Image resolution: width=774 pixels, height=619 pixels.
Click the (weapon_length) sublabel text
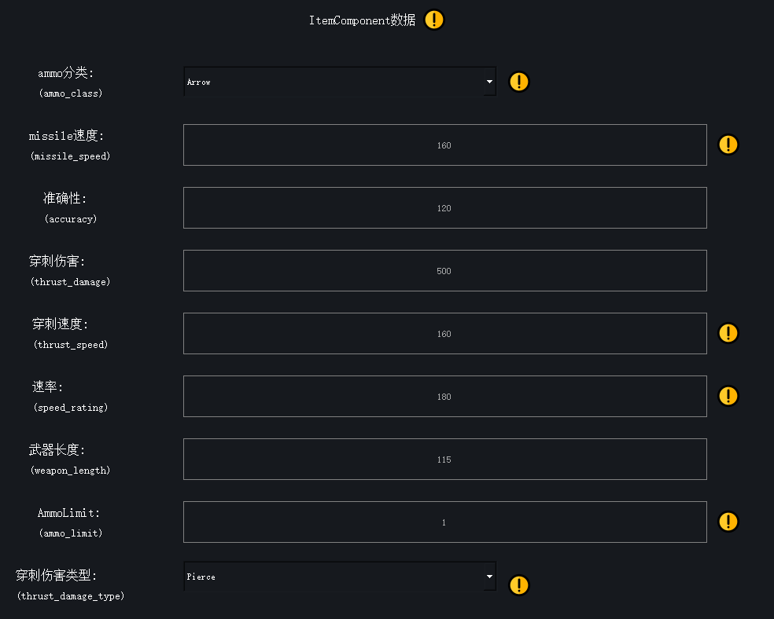[x=70, y=471]
